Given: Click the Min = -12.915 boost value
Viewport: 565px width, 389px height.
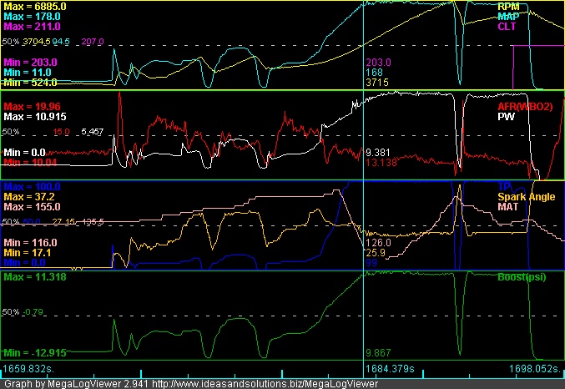Looking at the screenshot, I should tap(35, 352).
